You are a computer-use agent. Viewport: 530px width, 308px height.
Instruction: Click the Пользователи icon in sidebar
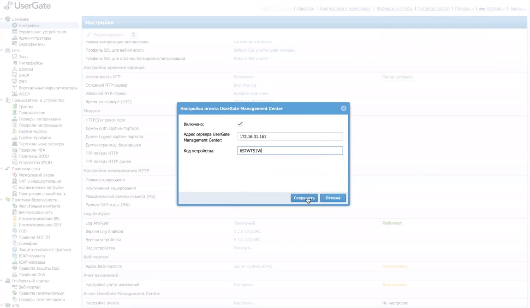click(x=15, y=113)
